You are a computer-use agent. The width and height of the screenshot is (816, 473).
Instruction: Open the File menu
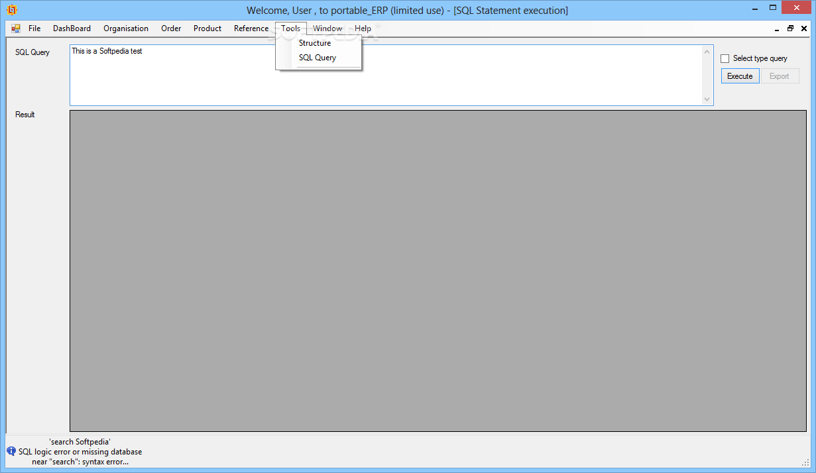(x=34, y=28)
